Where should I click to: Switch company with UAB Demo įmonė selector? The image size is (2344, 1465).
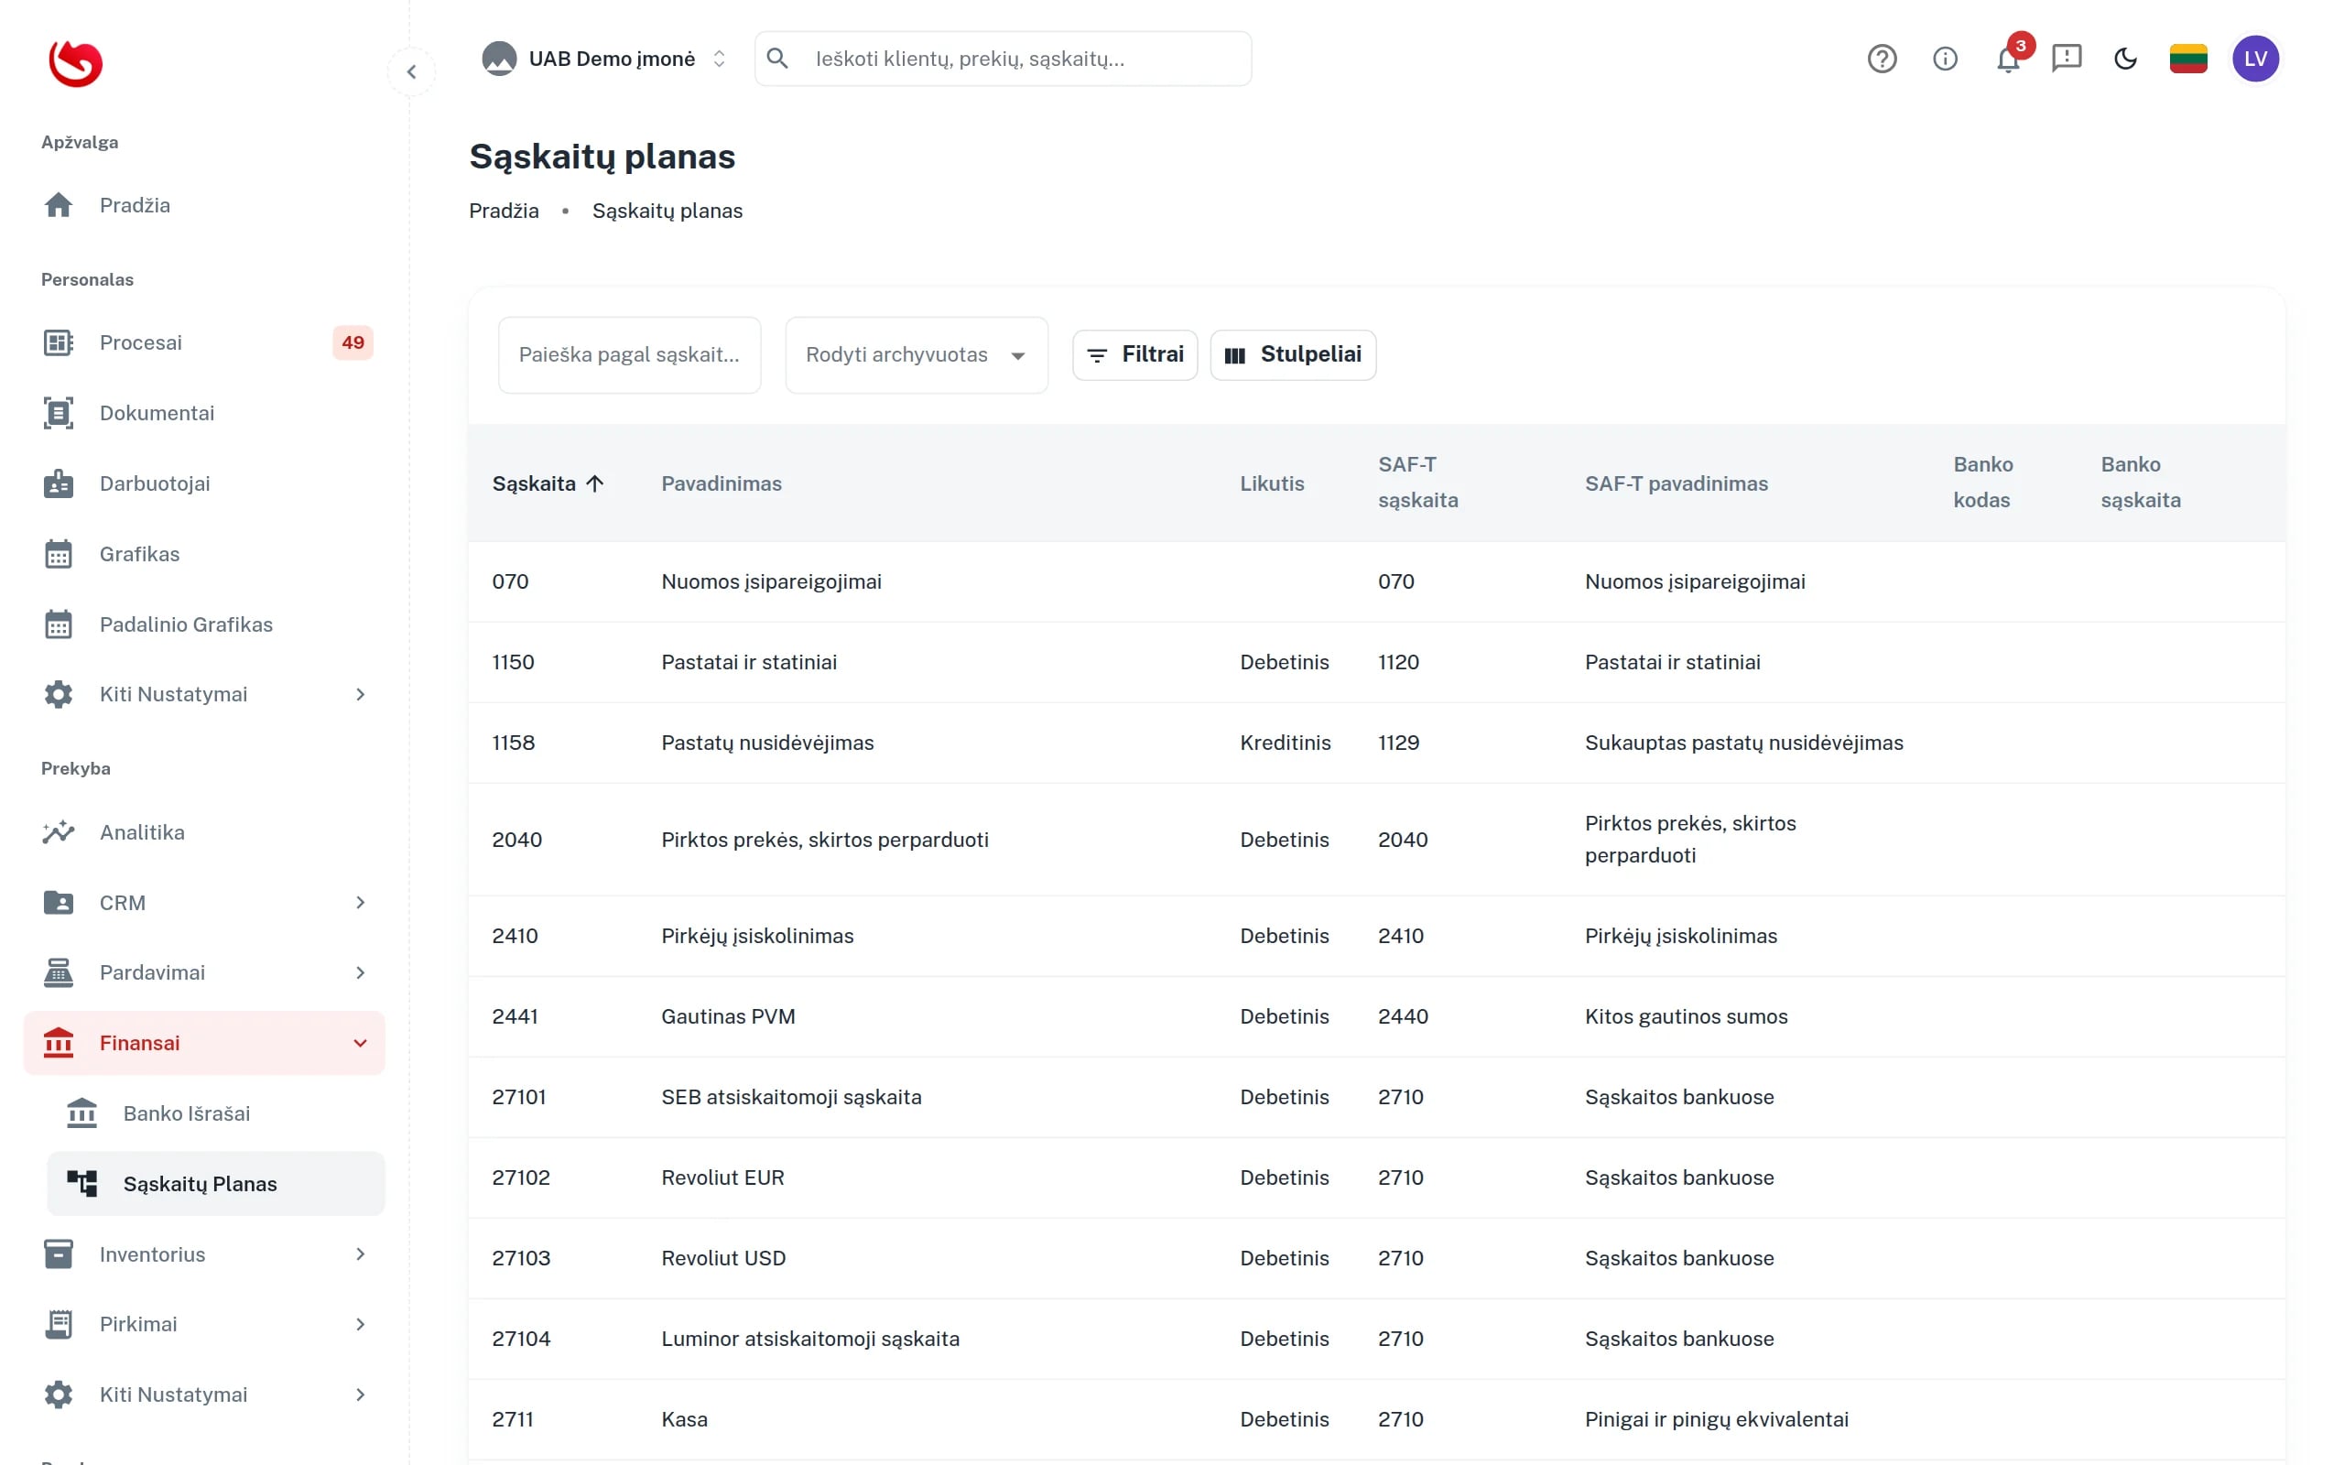click(x=604, y=60)
